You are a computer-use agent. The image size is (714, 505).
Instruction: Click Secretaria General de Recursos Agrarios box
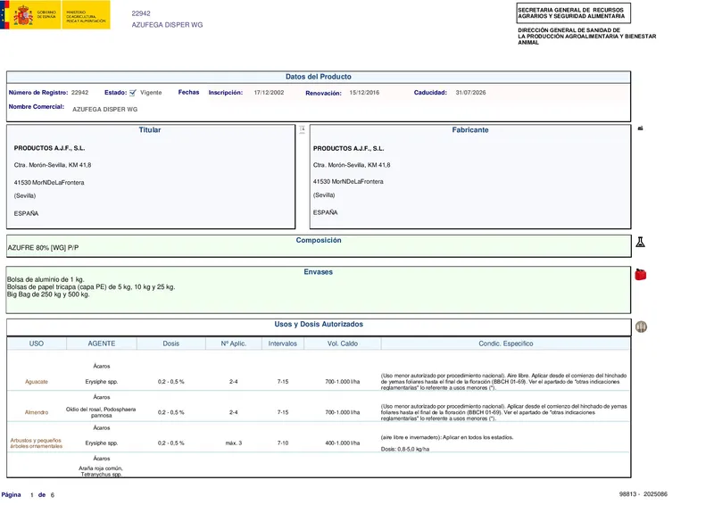[x=573, y=13]
